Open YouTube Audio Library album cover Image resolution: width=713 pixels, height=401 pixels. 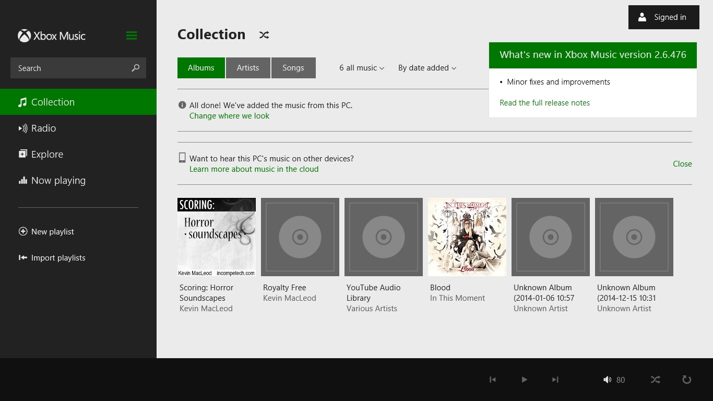[x=384, y=237]
